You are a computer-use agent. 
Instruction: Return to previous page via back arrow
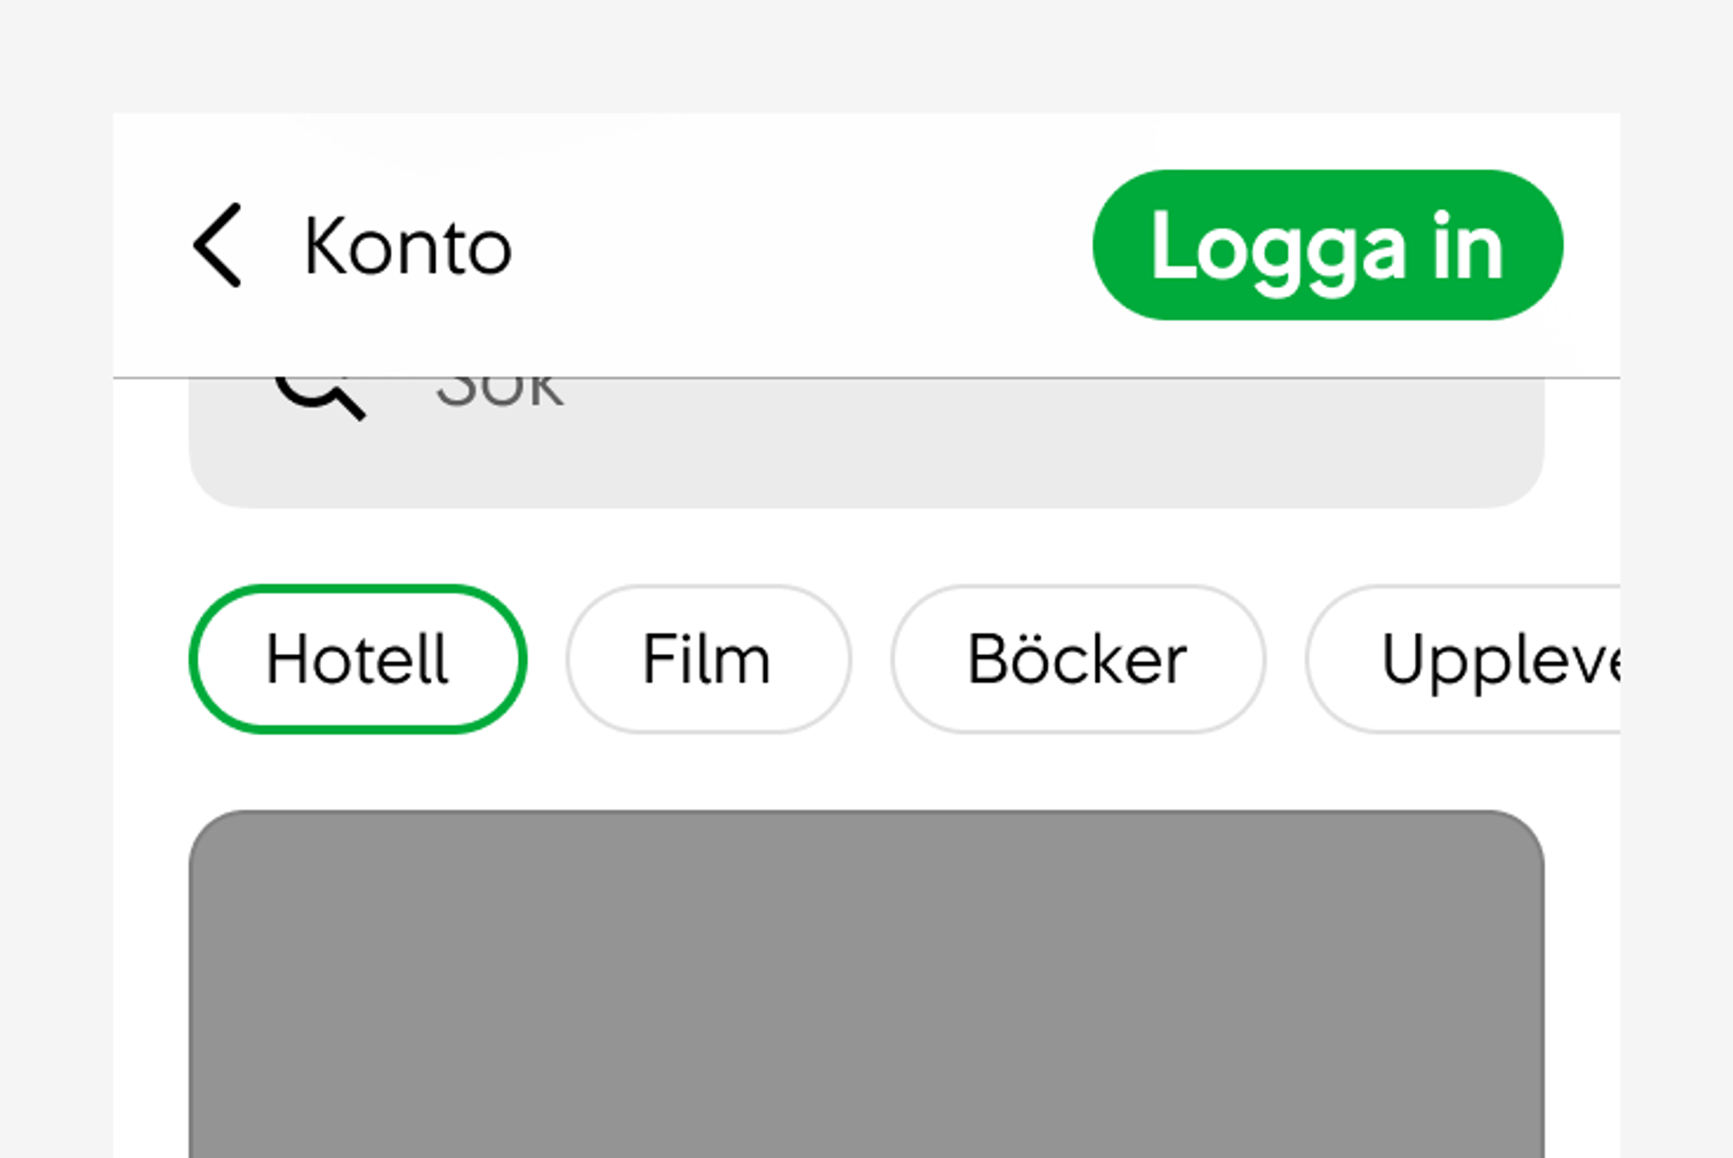217,245
